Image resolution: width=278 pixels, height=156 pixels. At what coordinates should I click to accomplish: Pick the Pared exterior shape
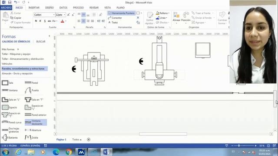[36, 115]
